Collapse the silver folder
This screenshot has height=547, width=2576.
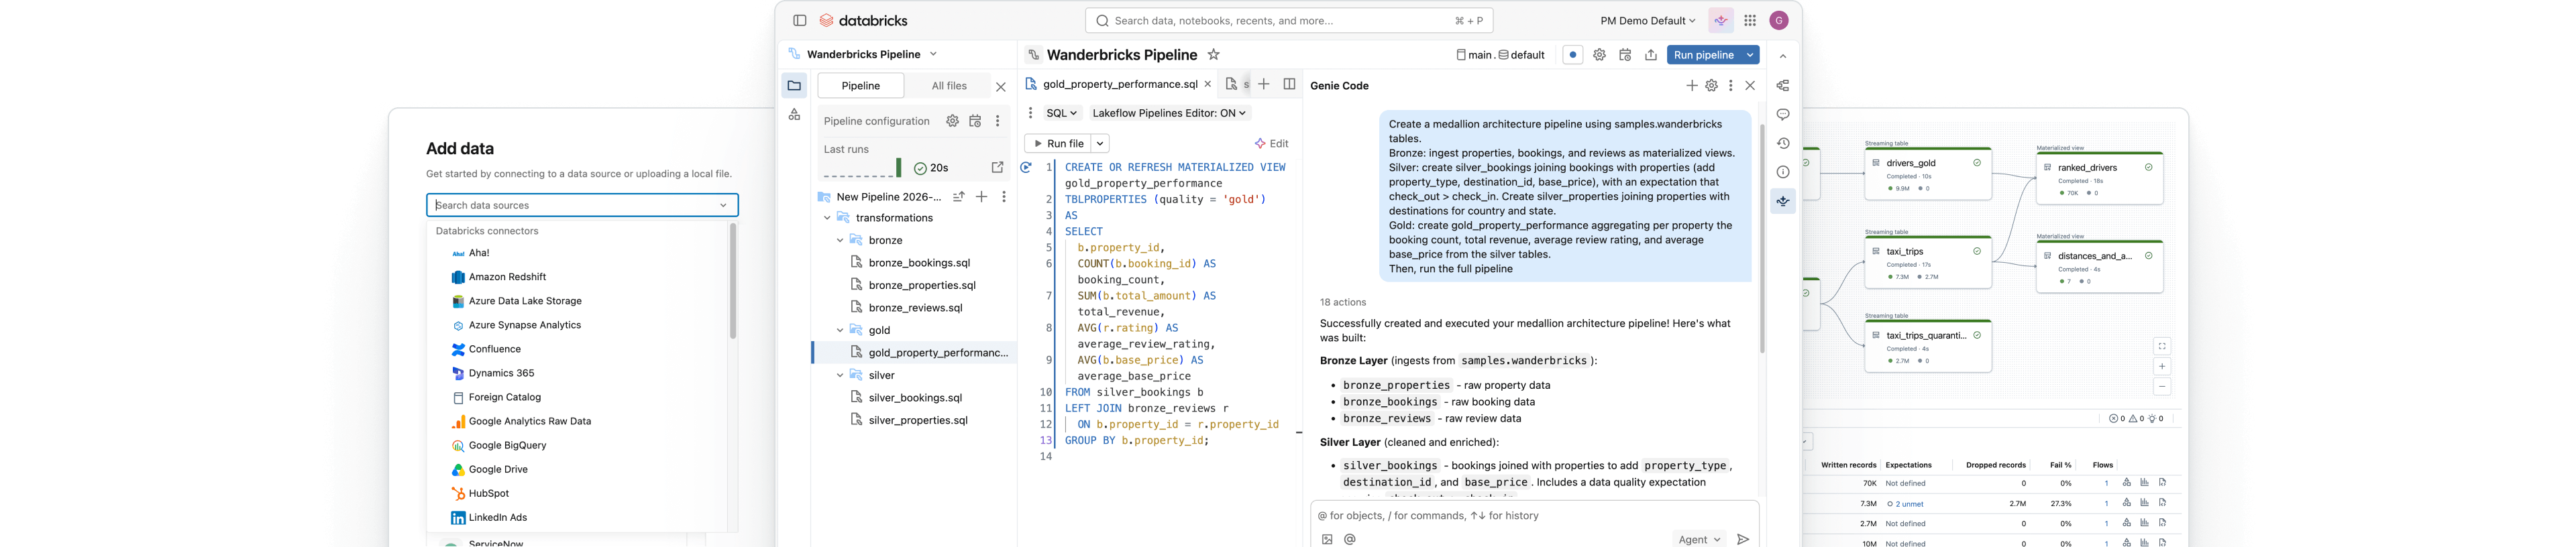coord(840,375)
